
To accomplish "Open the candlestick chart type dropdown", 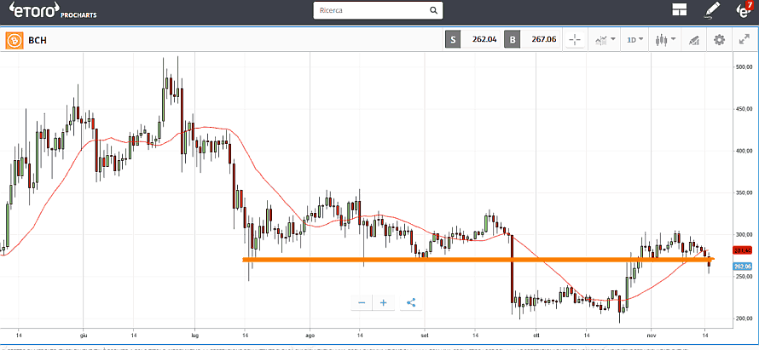I will 664,40.
